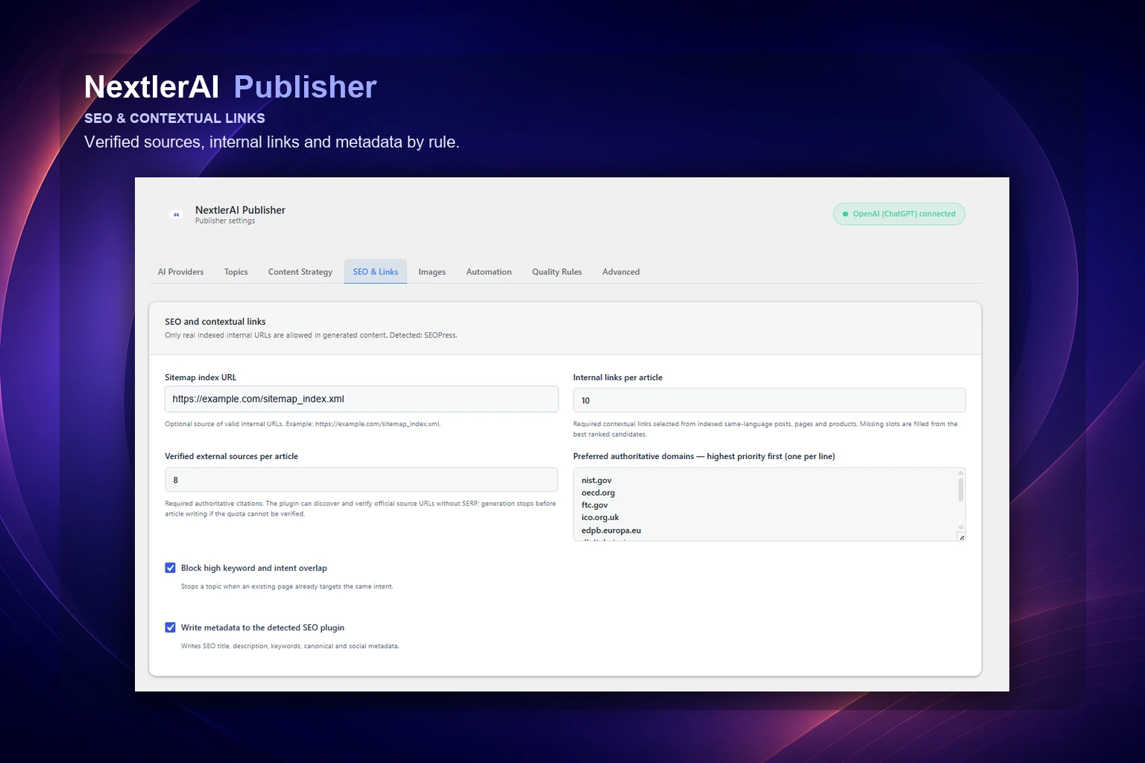Open the Automation tab
The height and width of the screenshot is (763, 1145).
point(489,272)
